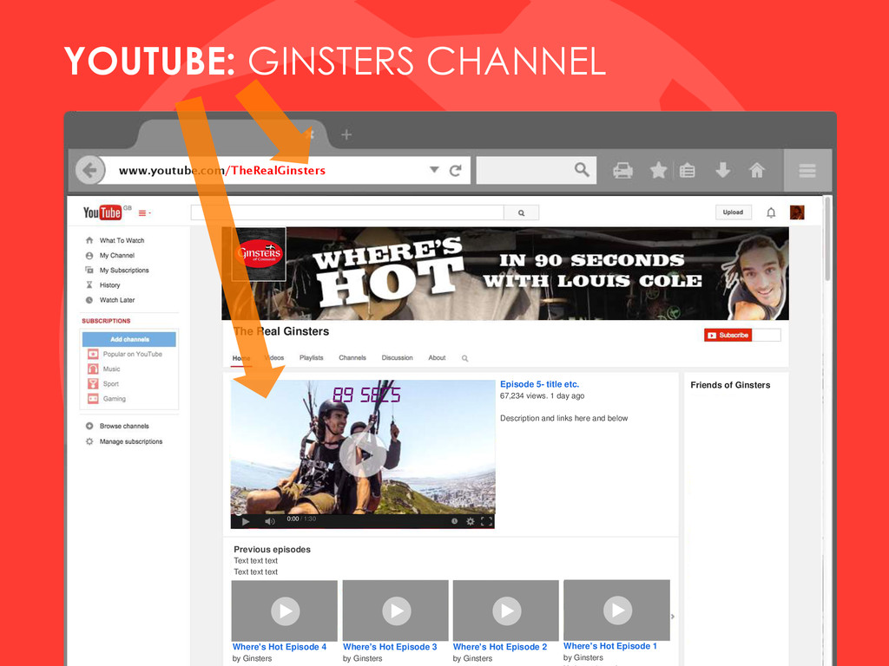889x666 pixels.
Task: Open Where's Hot Episode 1 title link
Action: tap(610, 646)
